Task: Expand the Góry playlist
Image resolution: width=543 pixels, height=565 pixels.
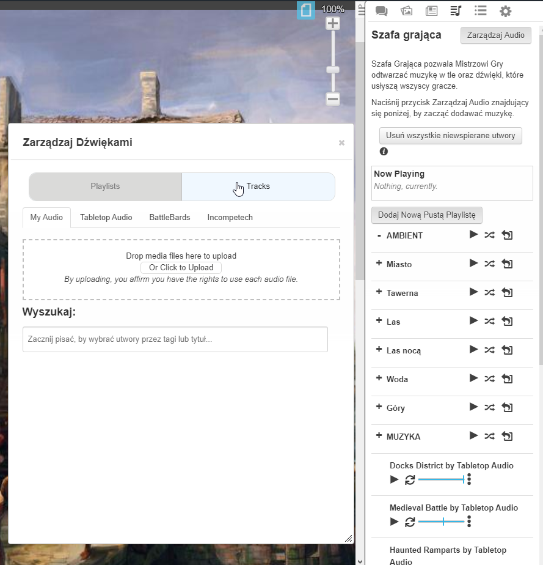Action: tap(379, 407)
